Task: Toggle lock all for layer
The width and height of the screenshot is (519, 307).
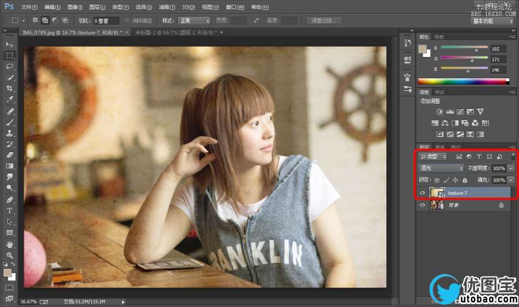Action: coord(465,180)
